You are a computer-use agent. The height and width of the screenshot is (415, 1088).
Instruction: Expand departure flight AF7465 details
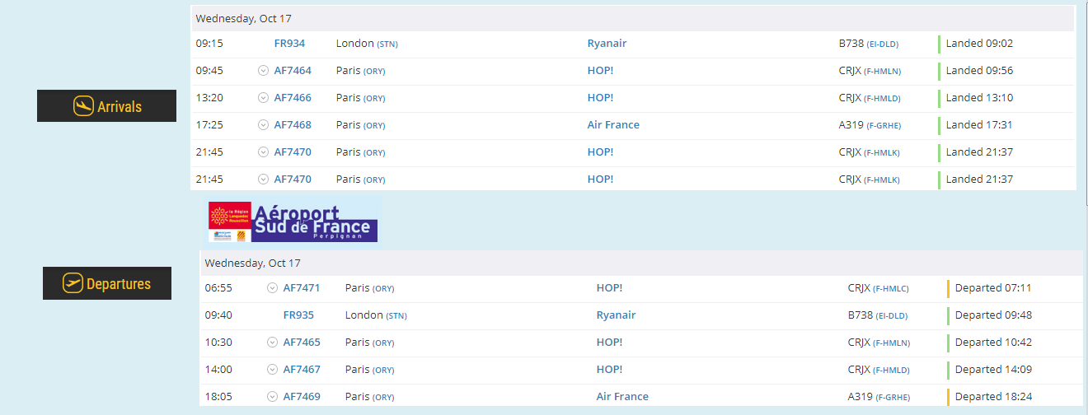(272, 343)
